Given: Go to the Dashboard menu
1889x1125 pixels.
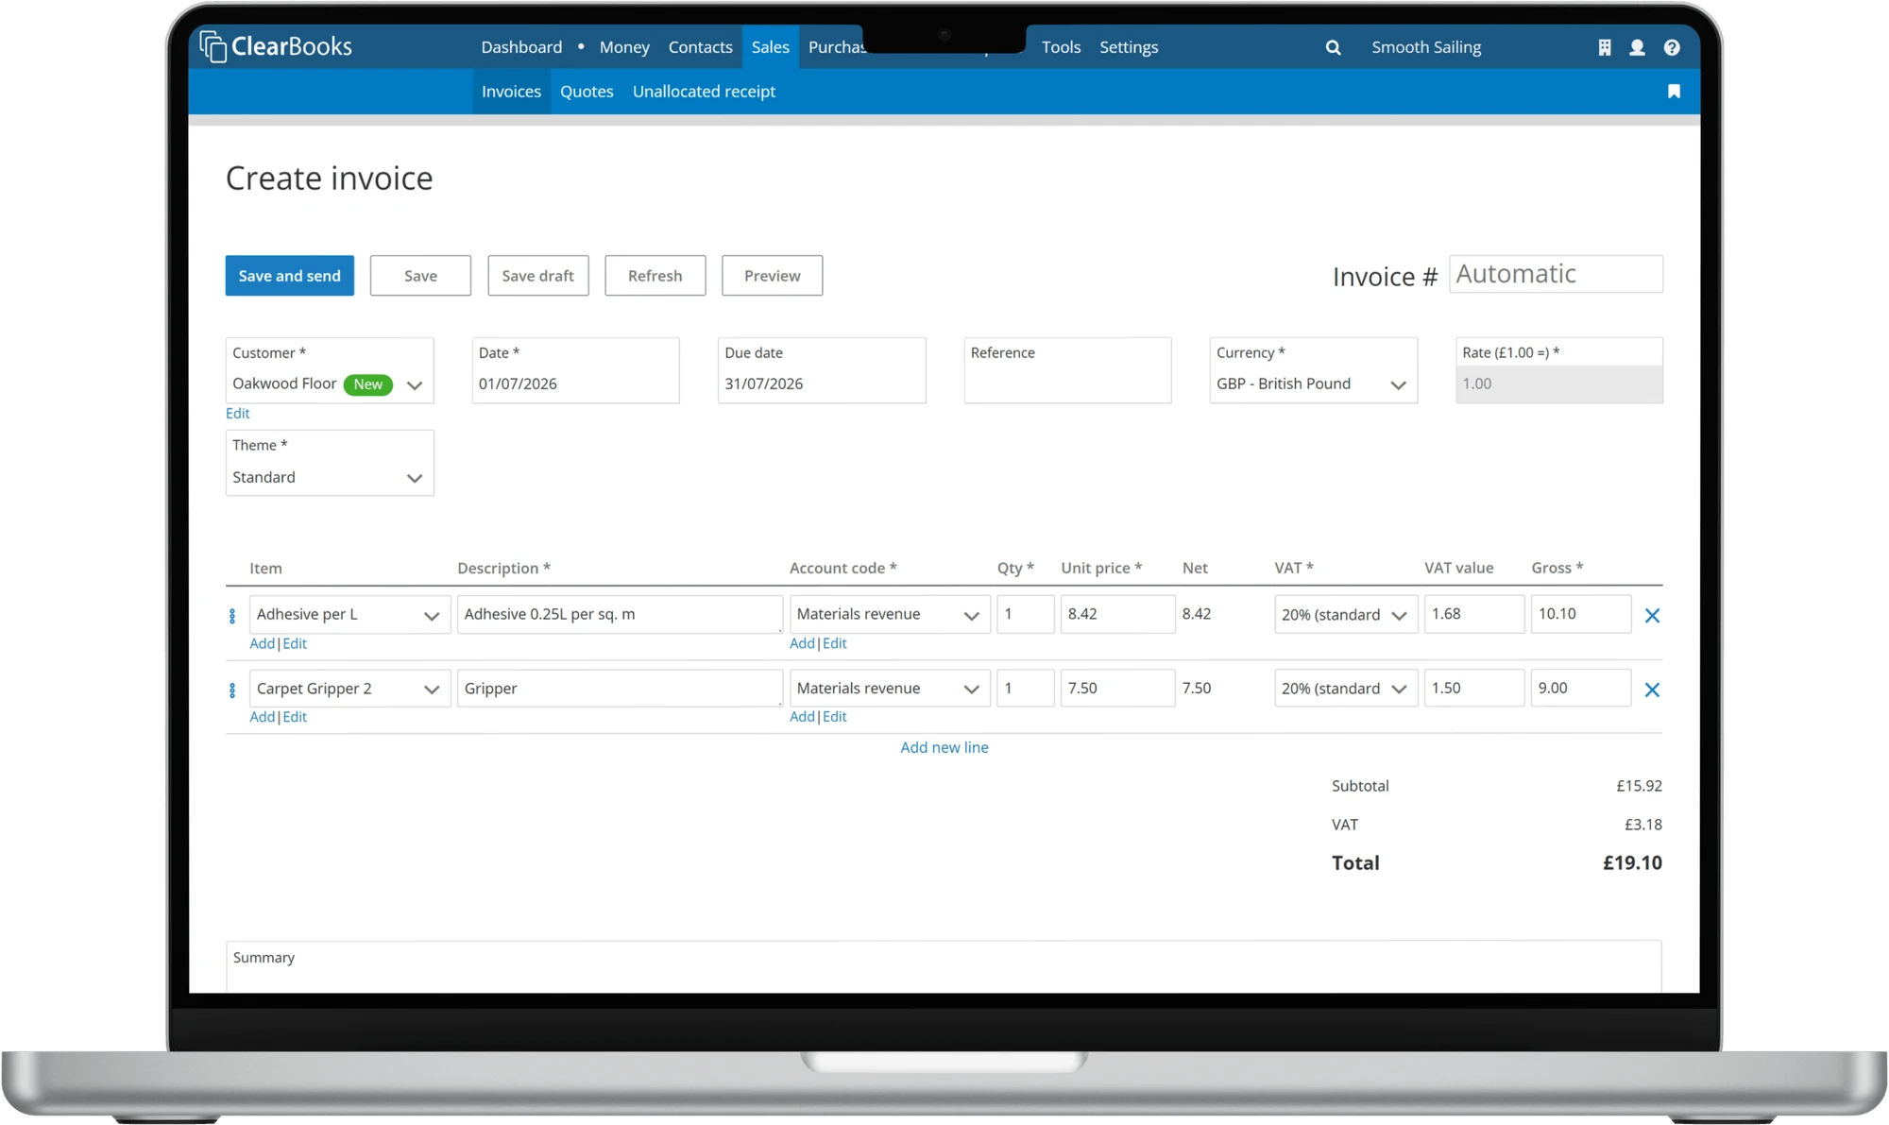Looking at the screenshot, I should pyautogui.click(x=521, y=47).
